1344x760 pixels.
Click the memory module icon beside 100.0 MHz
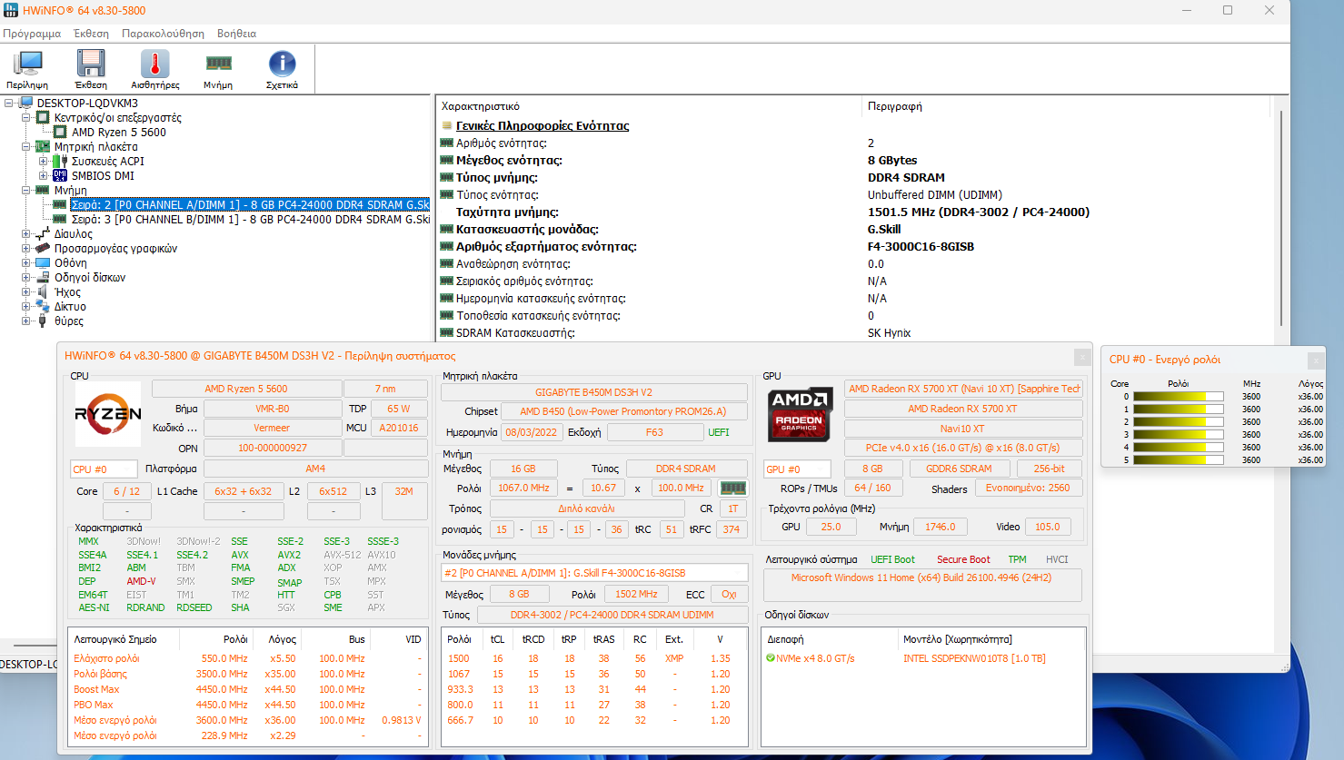point(732,488)
